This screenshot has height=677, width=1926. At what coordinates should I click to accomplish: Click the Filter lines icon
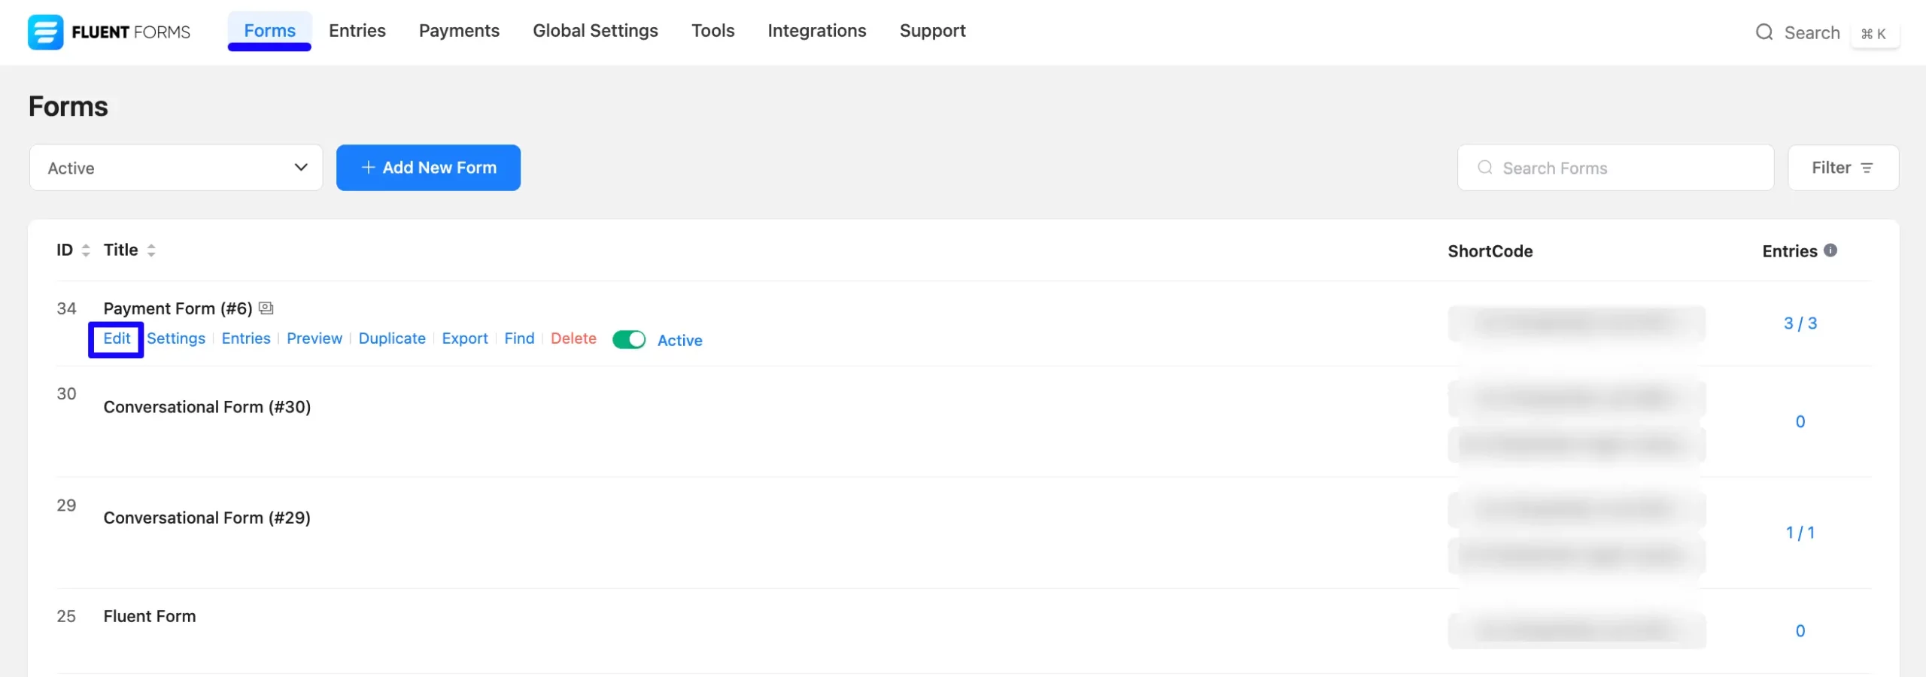click(1867, 168)
